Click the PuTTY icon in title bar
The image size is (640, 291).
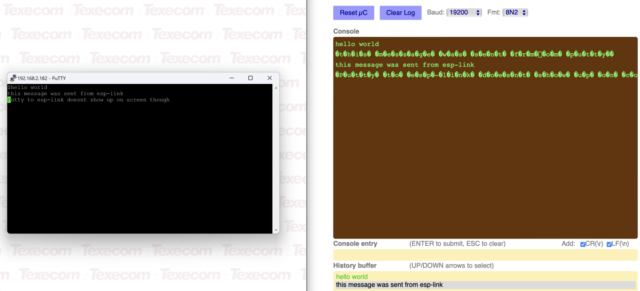13,78
